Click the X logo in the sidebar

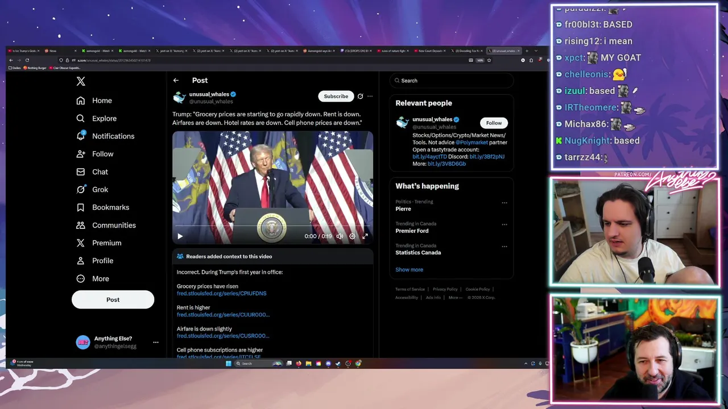pyautogui.click(x=81, y=81)
